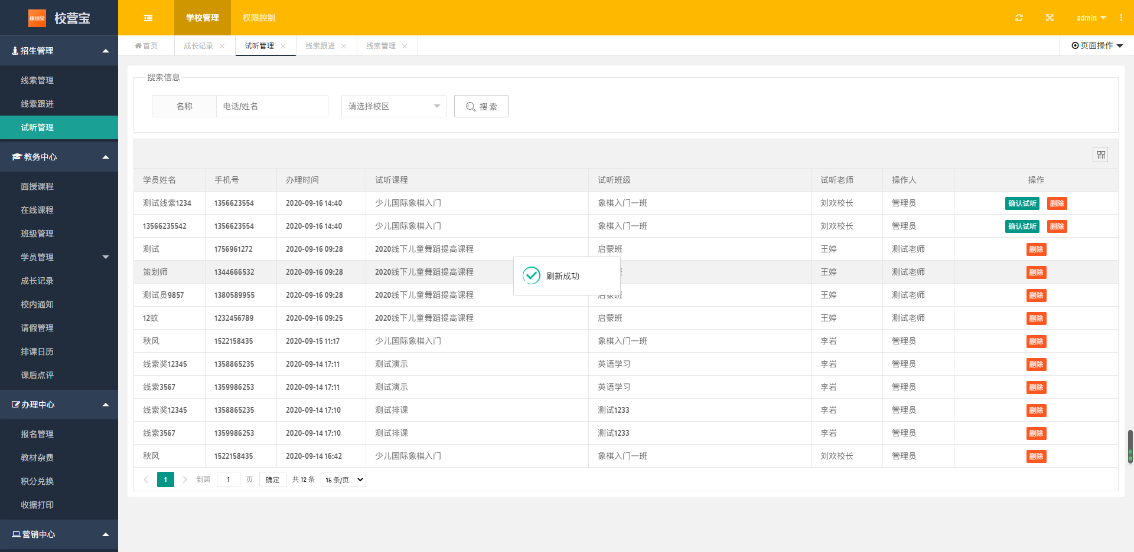This screenshot has width=1134, height=552.
Task: Click the page vertical scrollbar thumb
Action: tap(1130, 447)
